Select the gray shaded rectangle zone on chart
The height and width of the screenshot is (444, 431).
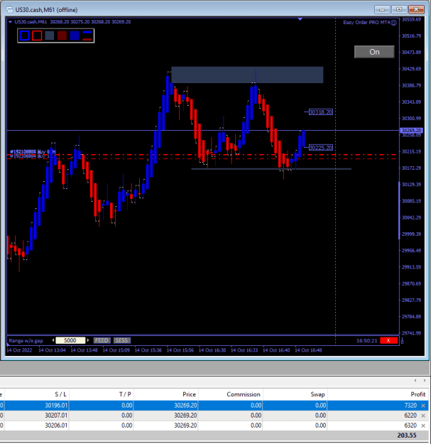pos(247,75)
